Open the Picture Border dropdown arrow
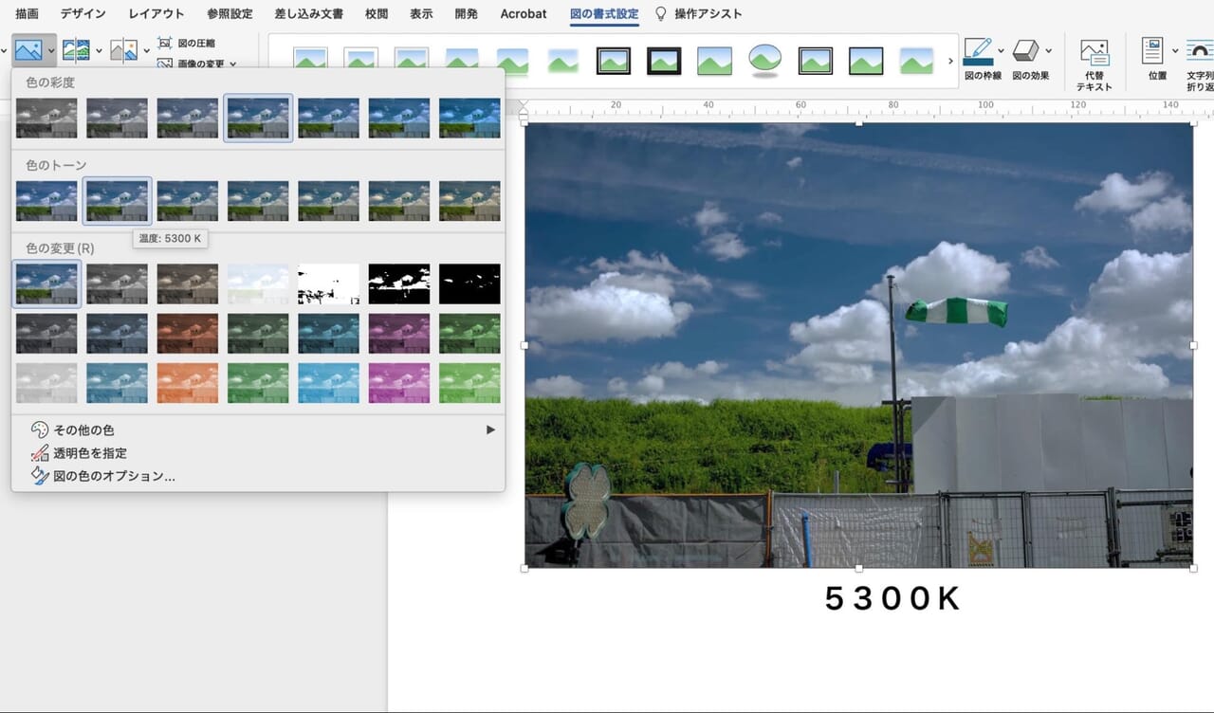 click(1001, 51)
